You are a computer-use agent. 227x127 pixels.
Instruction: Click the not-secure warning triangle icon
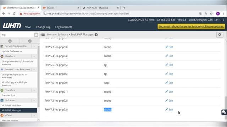21,13
